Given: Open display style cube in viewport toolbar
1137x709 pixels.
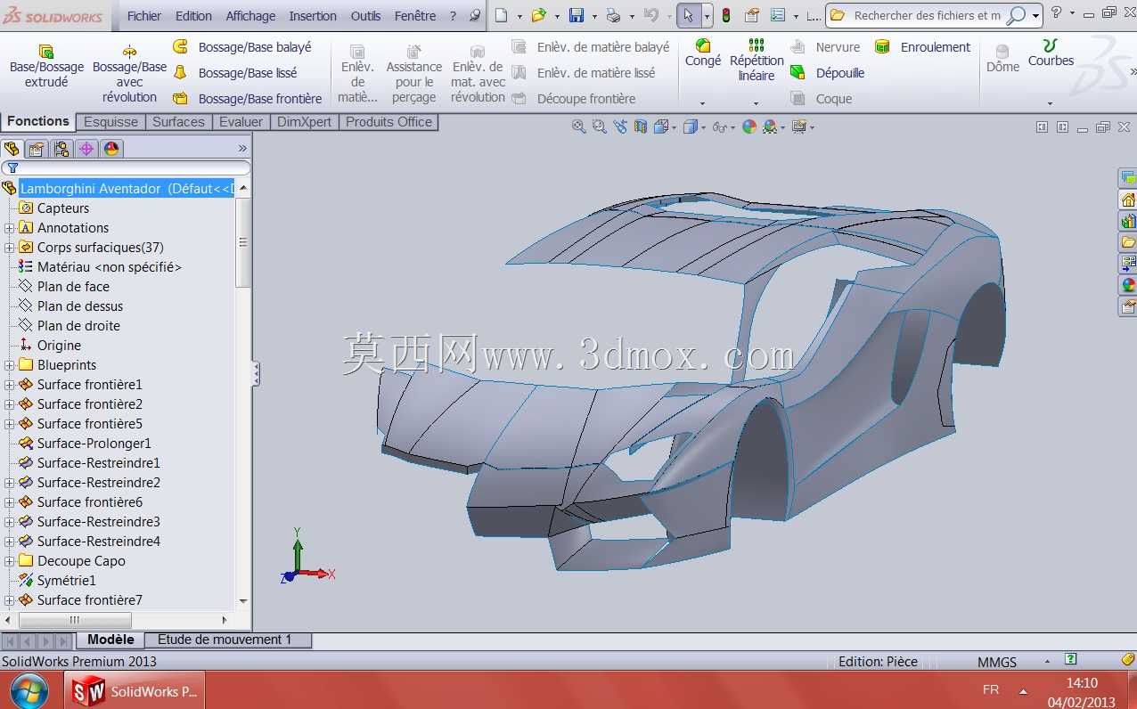Looking at the screenshot, I should (x=690, y=127).
